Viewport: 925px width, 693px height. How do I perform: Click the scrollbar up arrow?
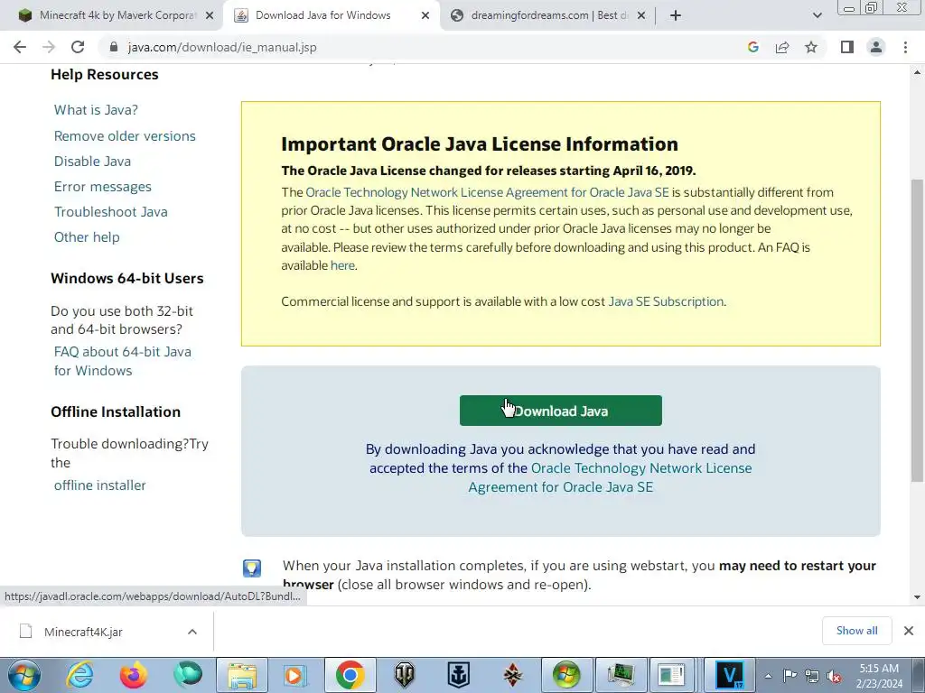coord(917,72)
